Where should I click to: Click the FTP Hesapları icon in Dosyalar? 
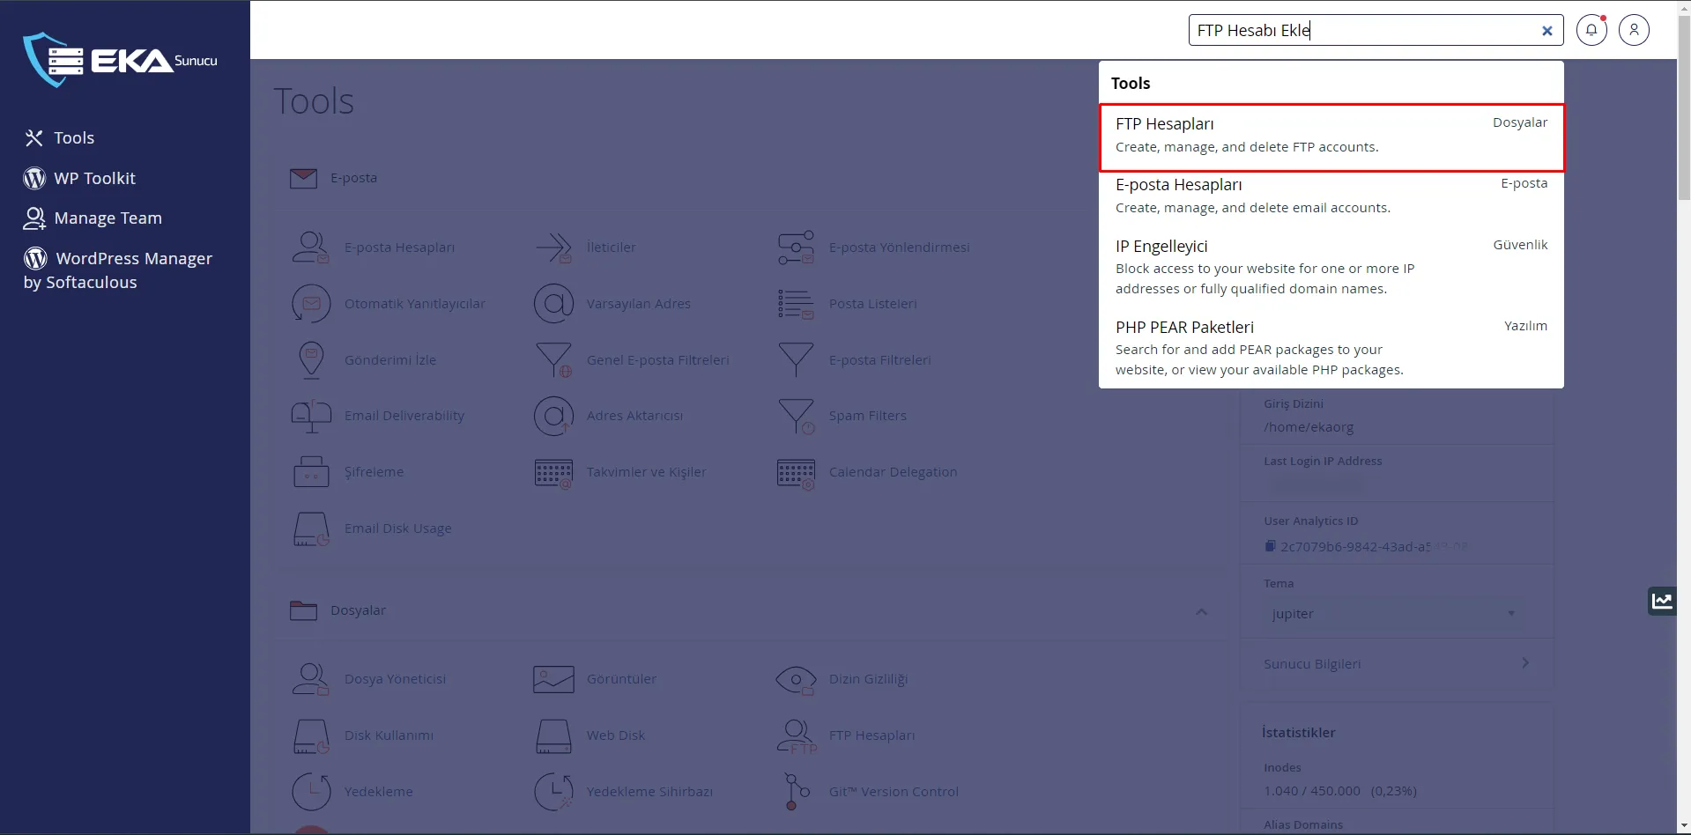tap(797, 736)
